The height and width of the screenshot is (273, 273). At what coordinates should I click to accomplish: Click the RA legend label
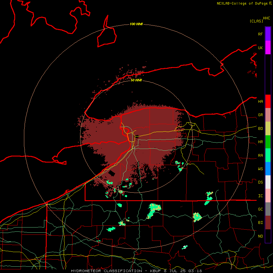260,155
